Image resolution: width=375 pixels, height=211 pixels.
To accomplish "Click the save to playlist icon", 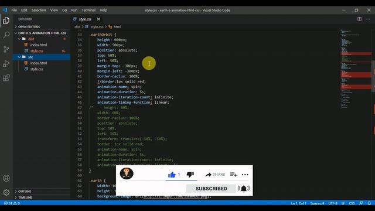I will coord(233,175).
